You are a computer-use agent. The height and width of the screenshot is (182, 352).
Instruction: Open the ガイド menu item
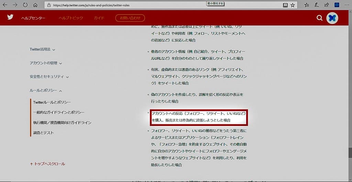coord(99,18)
